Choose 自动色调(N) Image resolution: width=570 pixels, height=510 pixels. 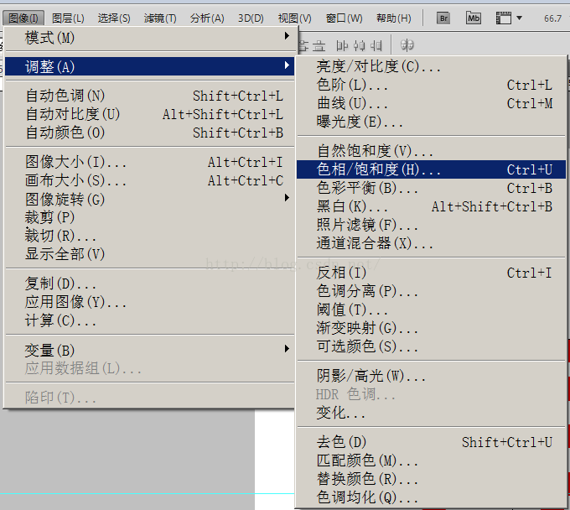click(150, 96)
